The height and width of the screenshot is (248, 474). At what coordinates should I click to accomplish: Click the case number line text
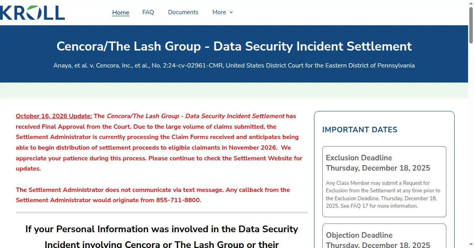tap(234, 66)
